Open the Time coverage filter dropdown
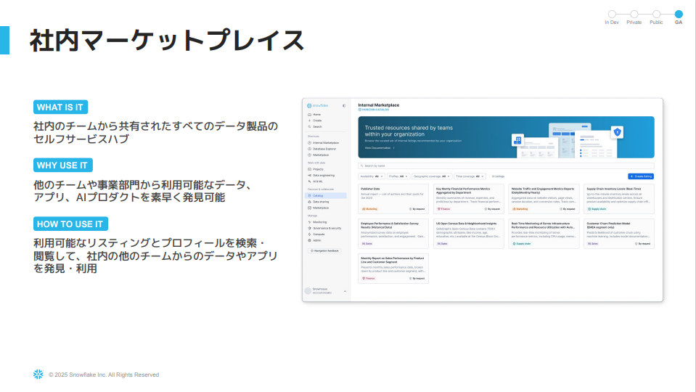Image resolution: width=696 pixels, height=392 pixels. pos(470,176)
